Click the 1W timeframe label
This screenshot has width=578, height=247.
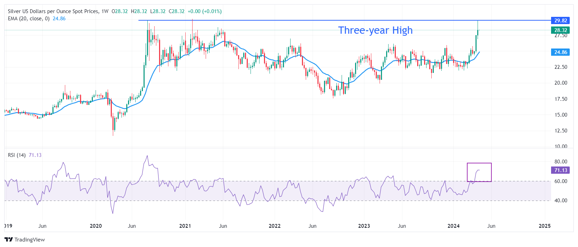click(x=105, y=11)
